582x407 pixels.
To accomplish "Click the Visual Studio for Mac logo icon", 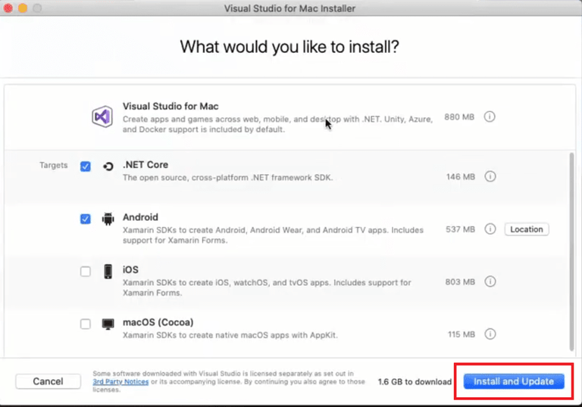I will click(x=102, y=117).
